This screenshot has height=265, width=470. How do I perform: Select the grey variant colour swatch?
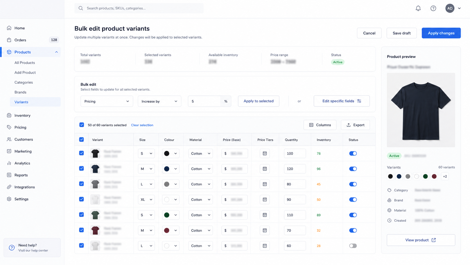(408, 176)
